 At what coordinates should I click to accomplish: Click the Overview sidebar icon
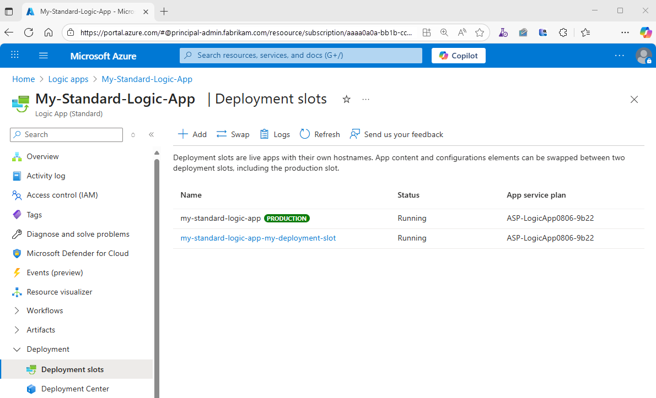click(x=17, y=156)
